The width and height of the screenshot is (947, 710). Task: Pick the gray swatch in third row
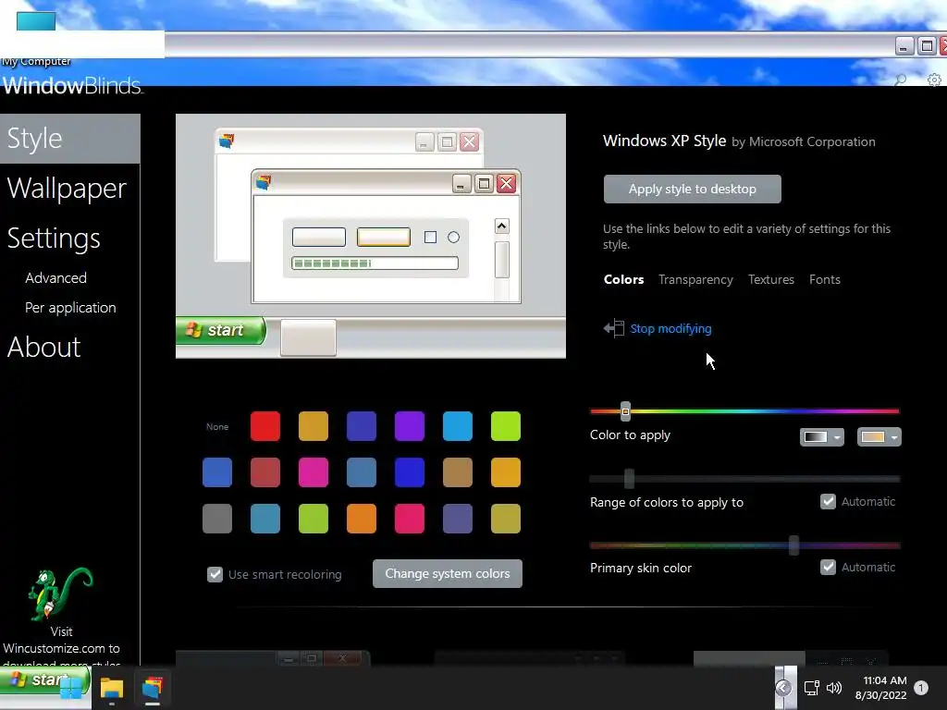pos(216,519)
